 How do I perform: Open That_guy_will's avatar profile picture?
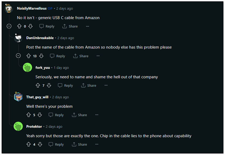pyautogui.click(x=18, y=97)
